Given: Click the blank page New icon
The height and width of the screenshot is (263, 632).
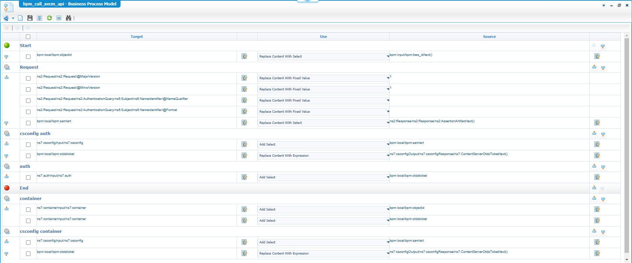Looking at the screenshot, I should point(21,18).
